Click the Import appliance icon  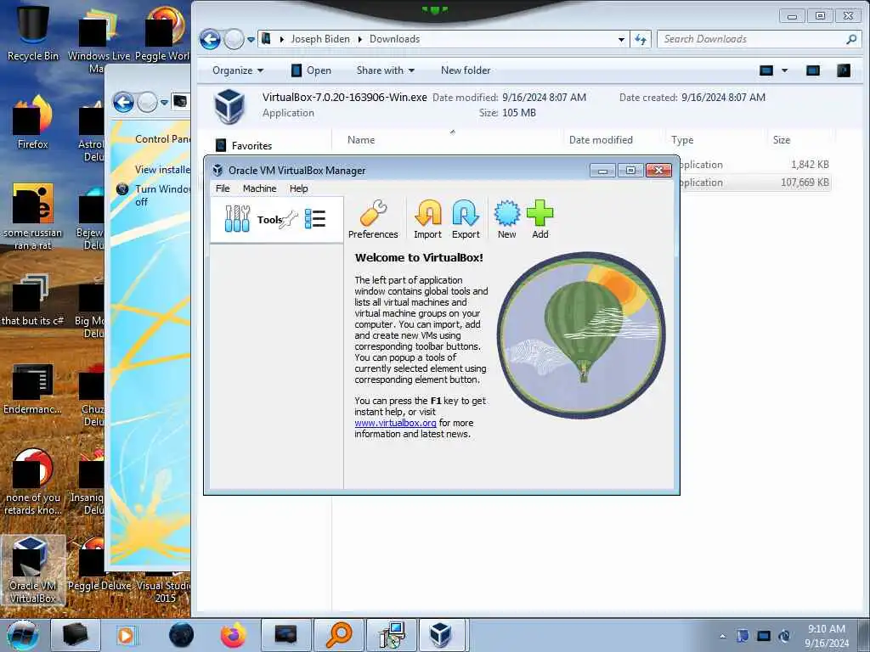(x=428, y=219)
